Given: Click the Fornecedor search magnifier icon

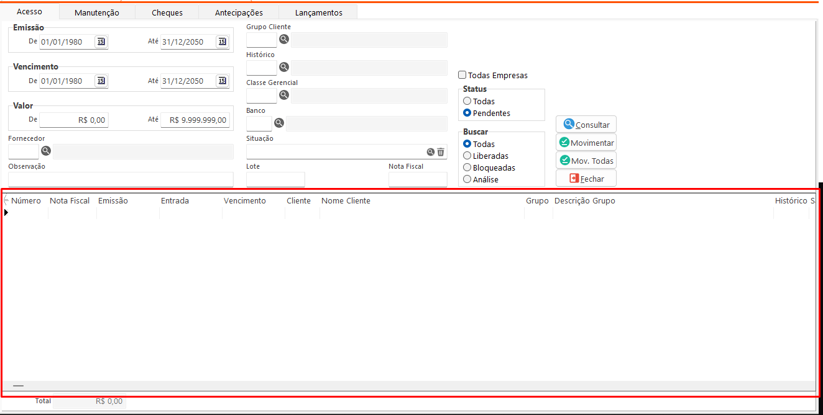Looking at the screenshot, I should click(46, 151).
